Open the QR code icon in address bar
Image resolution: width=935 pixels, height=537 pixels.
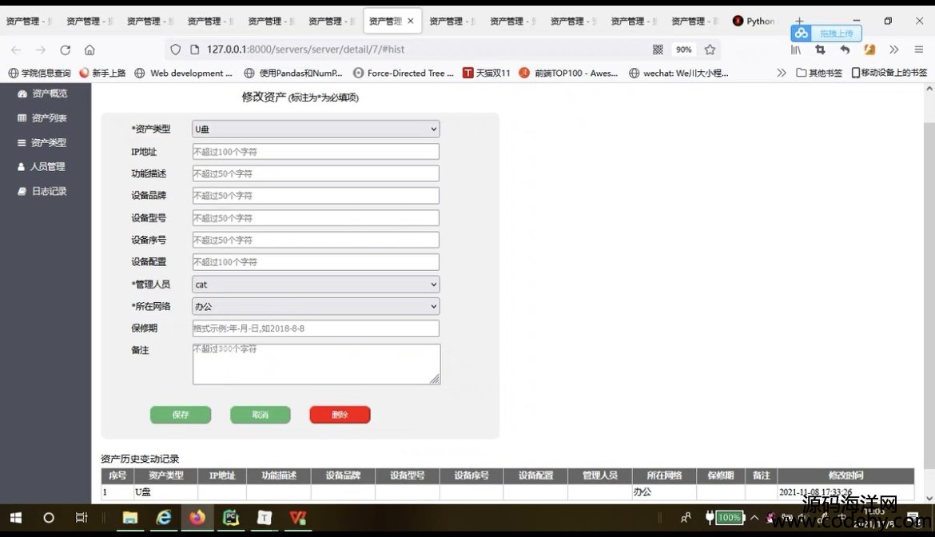[658, 50]
